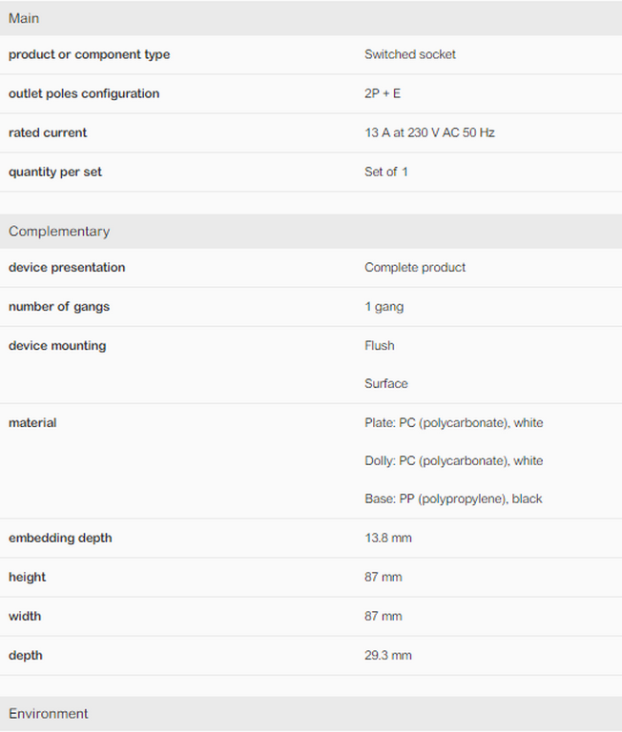This screenshot has height=732, width=622.
Task: Click '13 A at 230 V AC 50 Hz'
Action: 429,132
